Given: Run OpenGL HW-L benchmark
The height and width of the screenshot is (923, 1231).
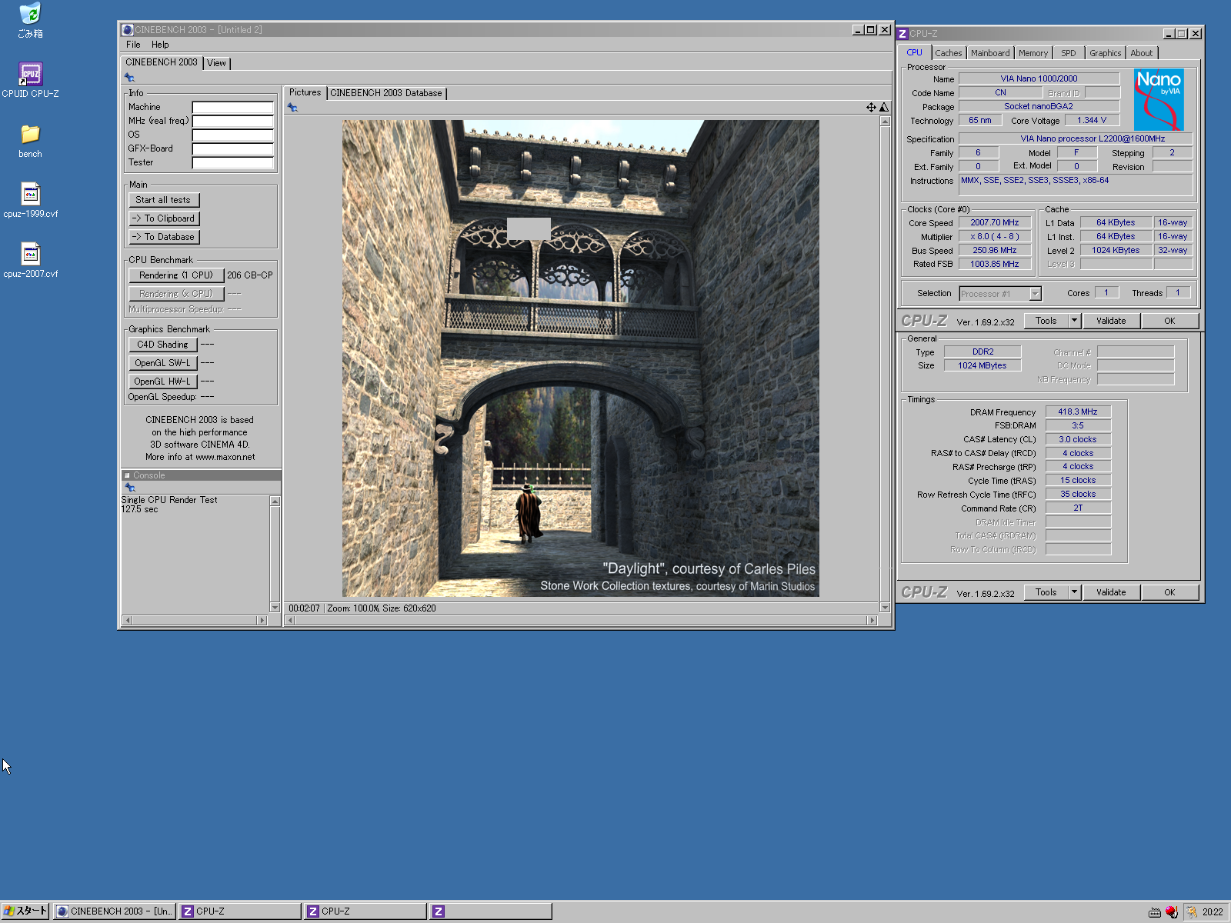Looking at the screenshot, I should tap(162, 382).
